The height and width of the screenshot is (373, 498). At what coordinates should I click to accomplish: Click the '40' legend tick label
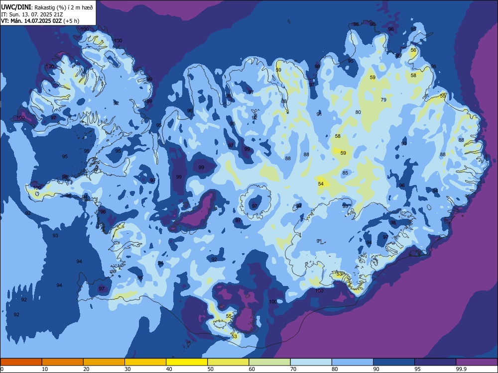click(169, 369)
